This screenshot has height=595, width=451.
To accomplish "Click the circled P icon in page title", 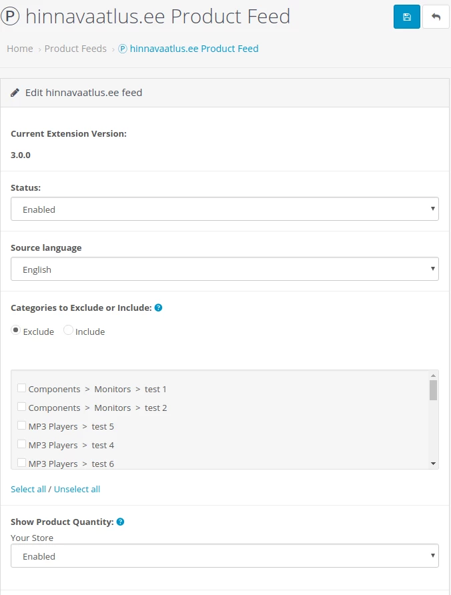I will (x=10, y=16).
